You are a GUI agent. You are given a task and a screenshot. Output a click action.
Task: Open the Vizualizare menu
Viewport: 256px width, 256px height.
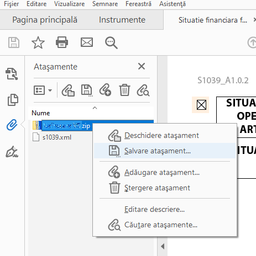tap(69, 4)
